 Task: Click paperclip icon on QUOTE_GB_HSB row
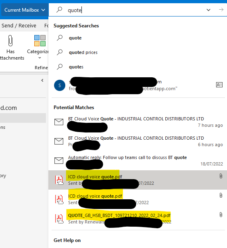[x=221, y=215]
